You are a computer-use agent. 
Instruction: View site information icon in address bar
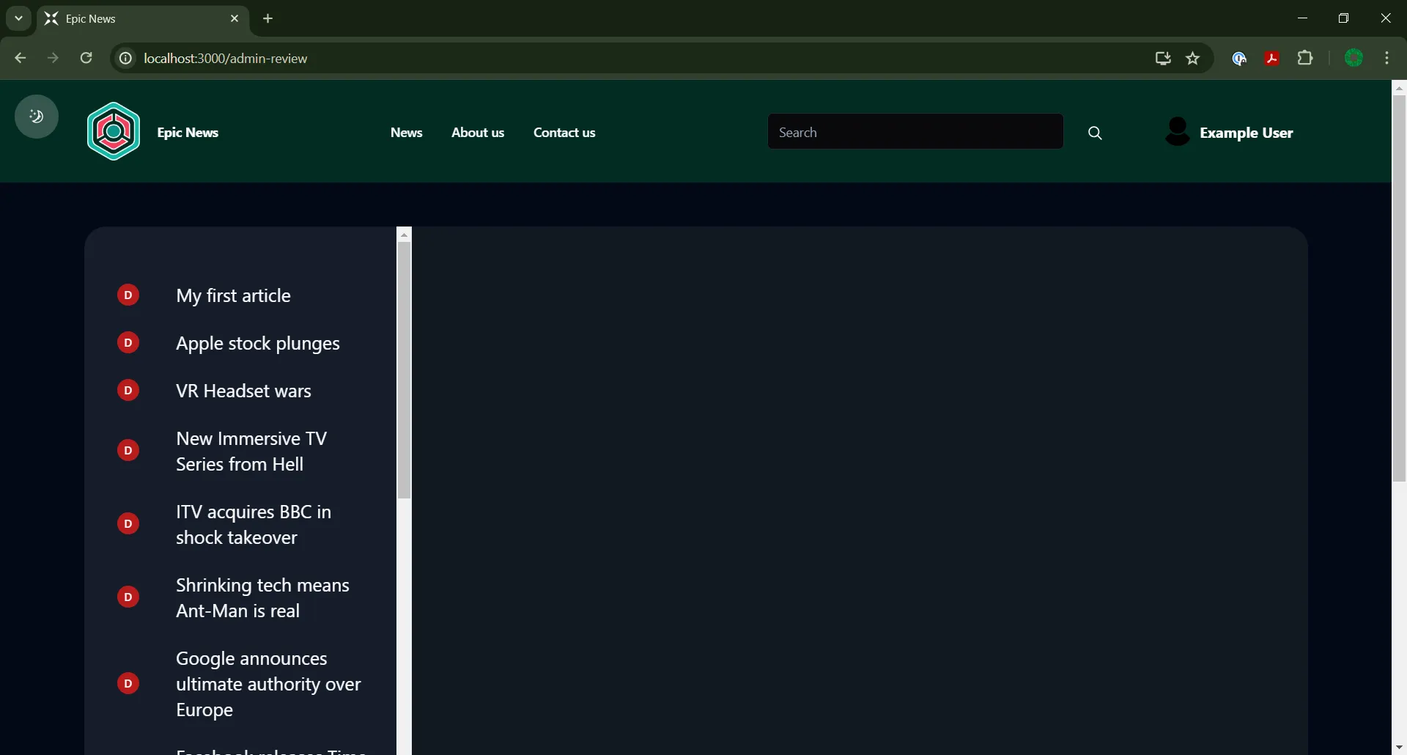pos(126,58)
